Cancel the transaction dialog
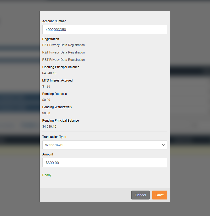Screen dimensions: 210x216 pyautogui.click(x=140, y=195)
